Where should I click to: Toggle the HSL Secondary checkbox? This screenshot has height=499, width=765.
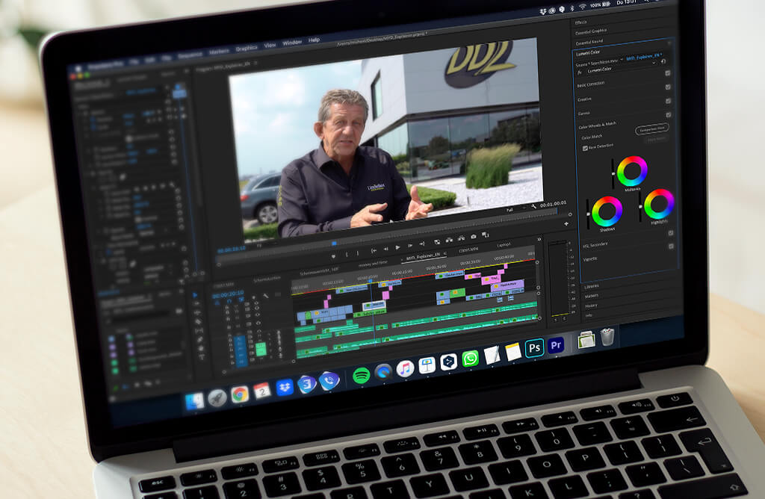(x=671, y=232)
